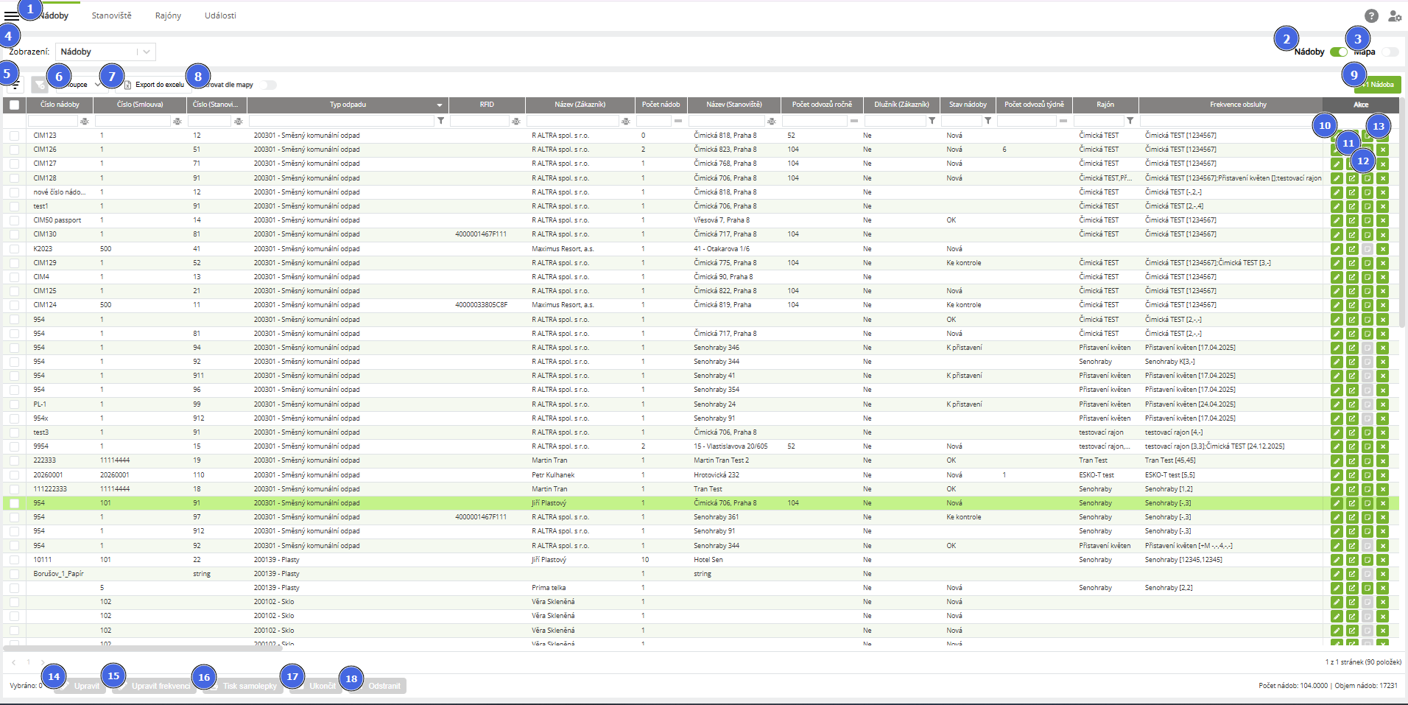This screenshot has height=705, width=1408.
Task: Click delete X icon for CIM130 row
Action: [x=1382, y=234]
